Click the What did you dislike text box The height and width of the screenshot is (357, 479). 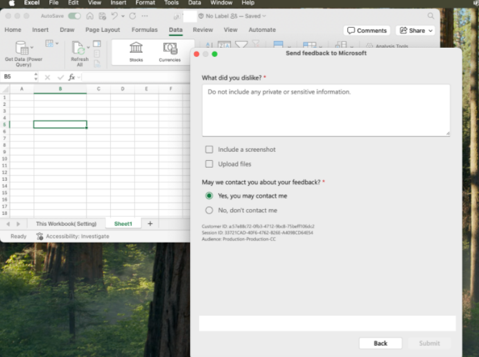tap(326, 110)
